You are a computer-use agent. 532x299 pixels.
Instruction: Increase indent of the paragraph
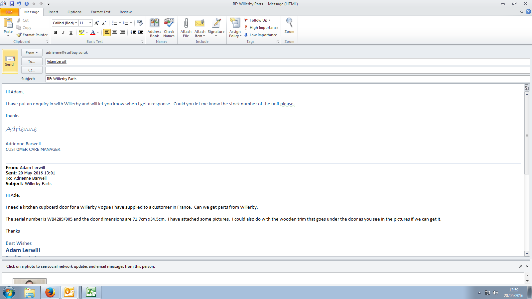click(x=141, y=33)
